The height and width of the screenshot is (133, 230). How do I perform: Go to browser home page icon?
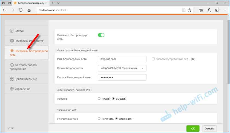click(x=29, y=10)
